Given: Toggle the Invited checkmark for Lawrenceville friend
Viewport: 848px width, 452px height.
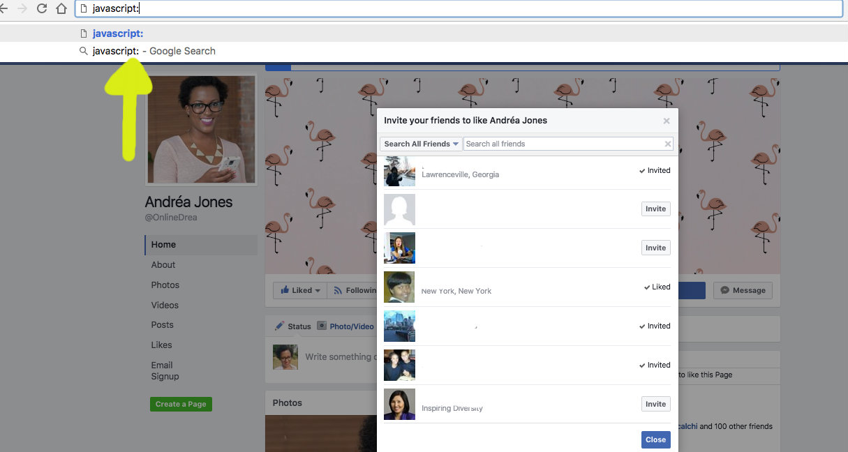Looking at the screenshot, I should tap(654, 170).
